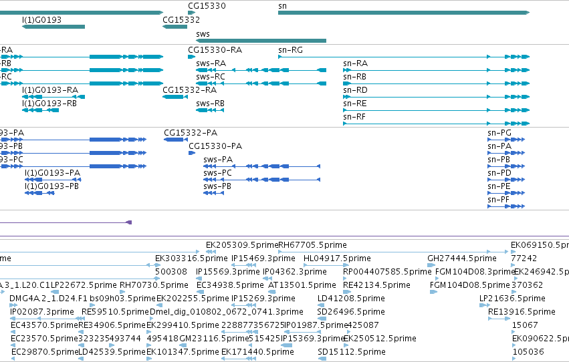Click the sws gene bar

[261, 41]
